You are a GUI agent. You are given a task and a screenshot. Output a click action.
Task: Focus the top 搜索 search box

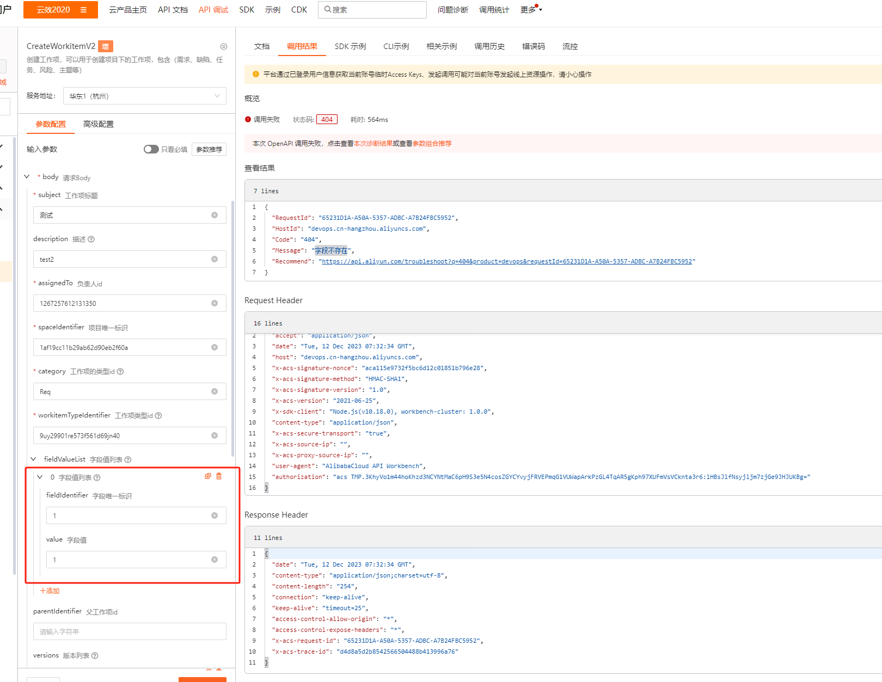pyautogui.click(x=372, y=10)
